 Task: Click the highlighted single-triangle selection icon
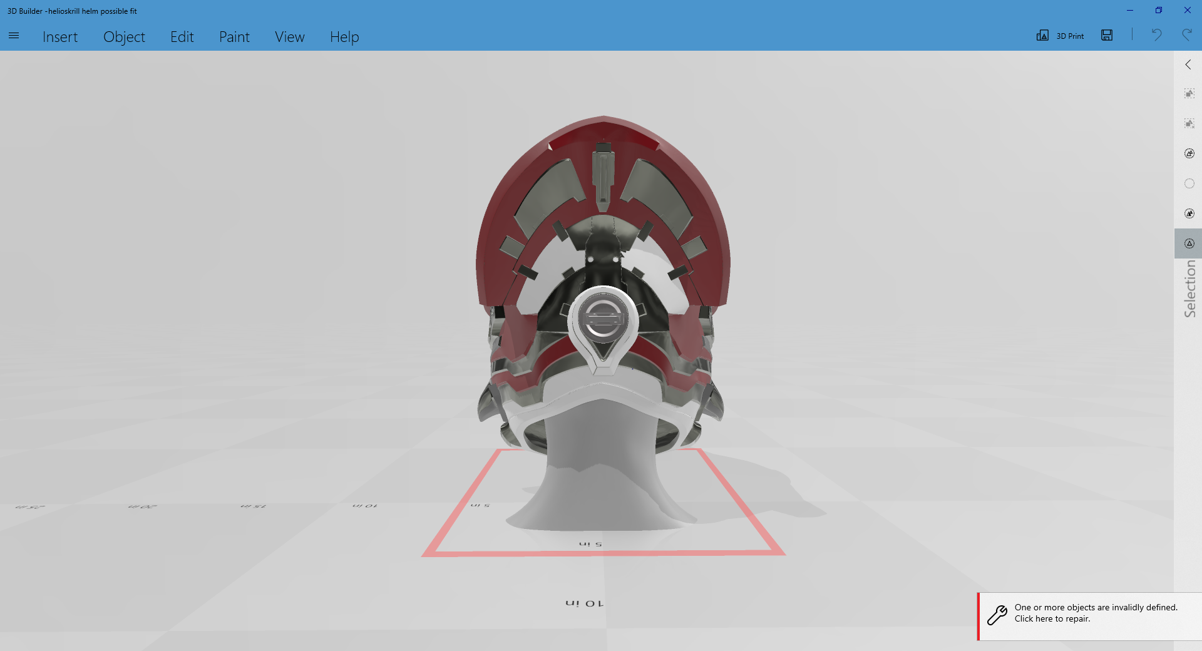pyautogui.click(x=1189, y=243)
